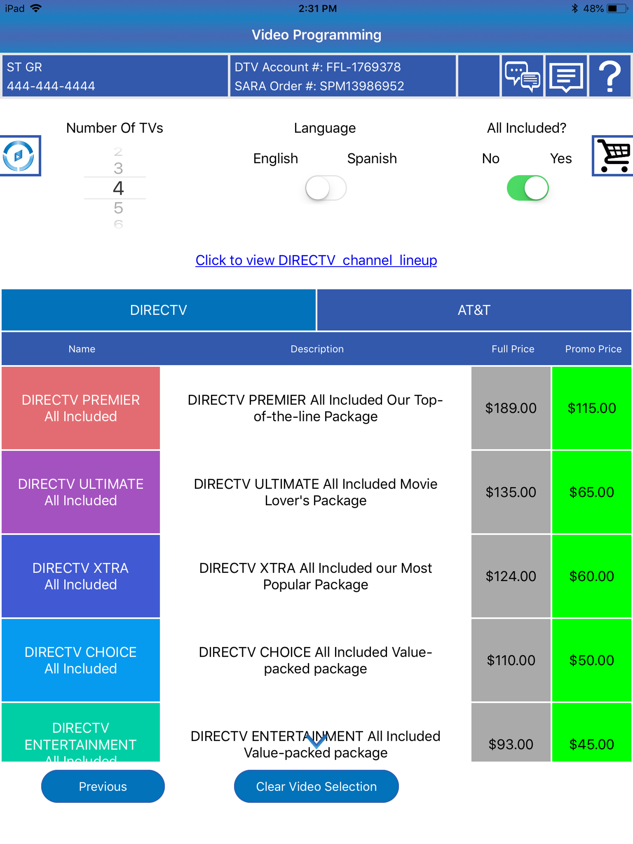This screenshot has width=633, height=844.
Task: Switch to the DIRECTV tab
Action: [159, 310]
